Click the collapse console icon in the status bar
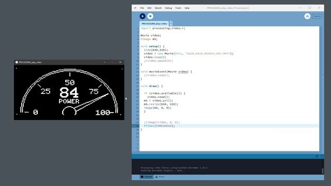 tap(321, 156)
